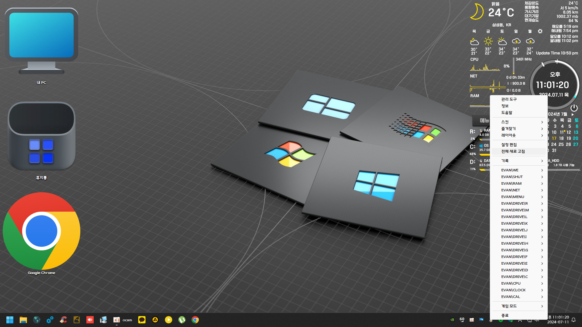
Task: Click the blue monitor tray icon
Action: click(481, 320)
